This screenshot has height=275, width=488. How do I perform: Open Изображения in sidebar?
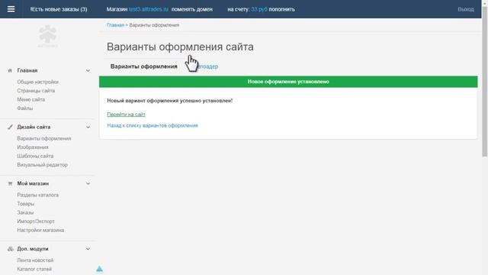(33, 147)
